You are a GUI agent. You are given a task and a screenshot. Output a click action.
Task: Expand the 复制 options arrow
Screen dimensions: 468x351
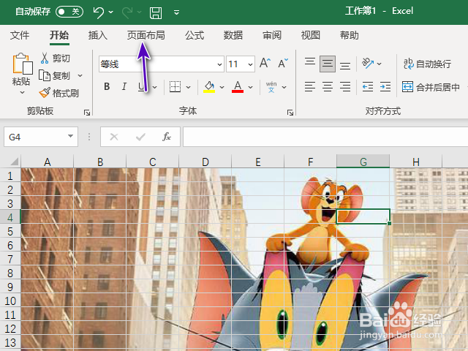(80, 75)
